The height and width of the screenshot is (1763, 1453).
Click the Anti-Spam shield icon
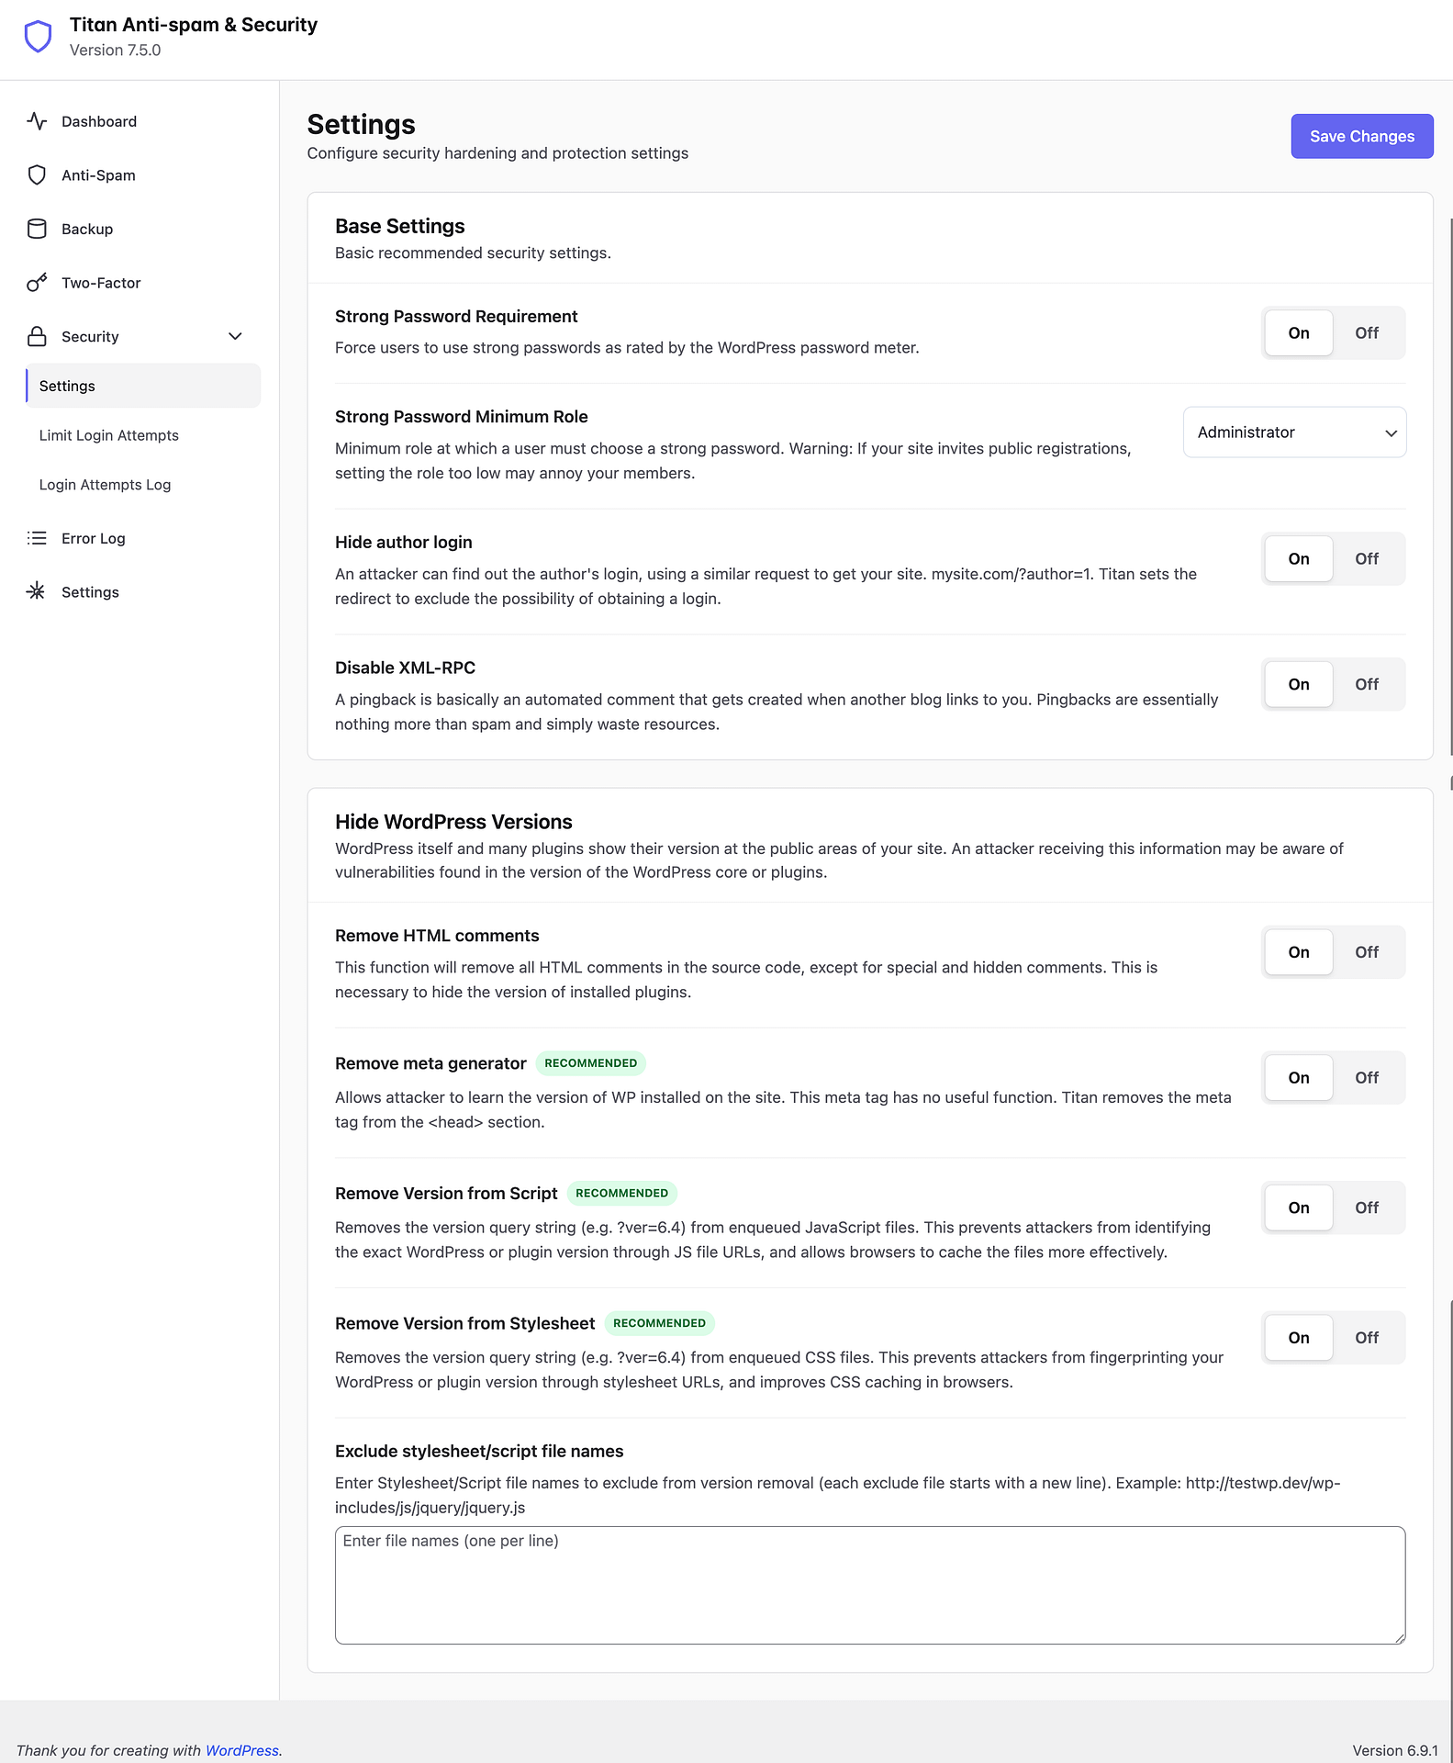[37, 175]
